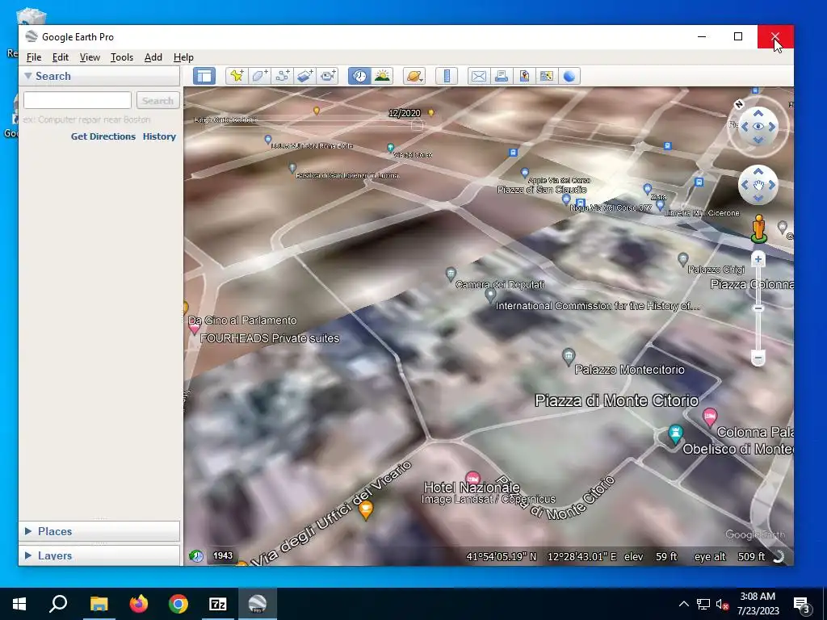827x620 pixels.
Task: Expand the Places panel
Action: click(x=28, y=531)
